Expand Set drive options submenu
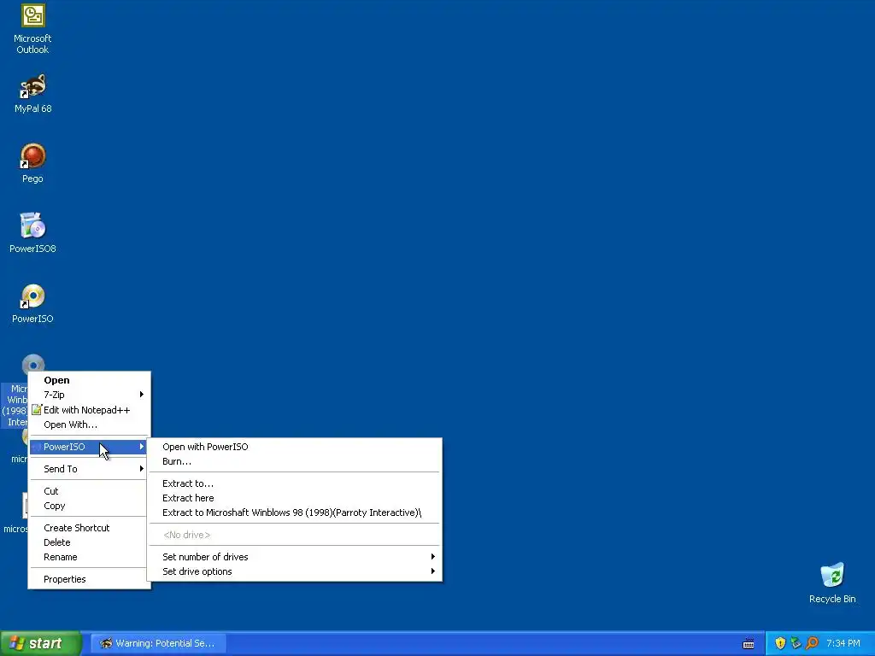The height and width of the screenshot is (656, 875). 294,571
